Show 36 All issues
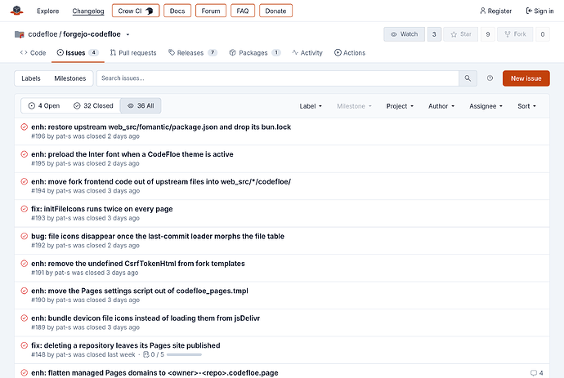Viewport: 564px width, 378px height. point(141,105)
